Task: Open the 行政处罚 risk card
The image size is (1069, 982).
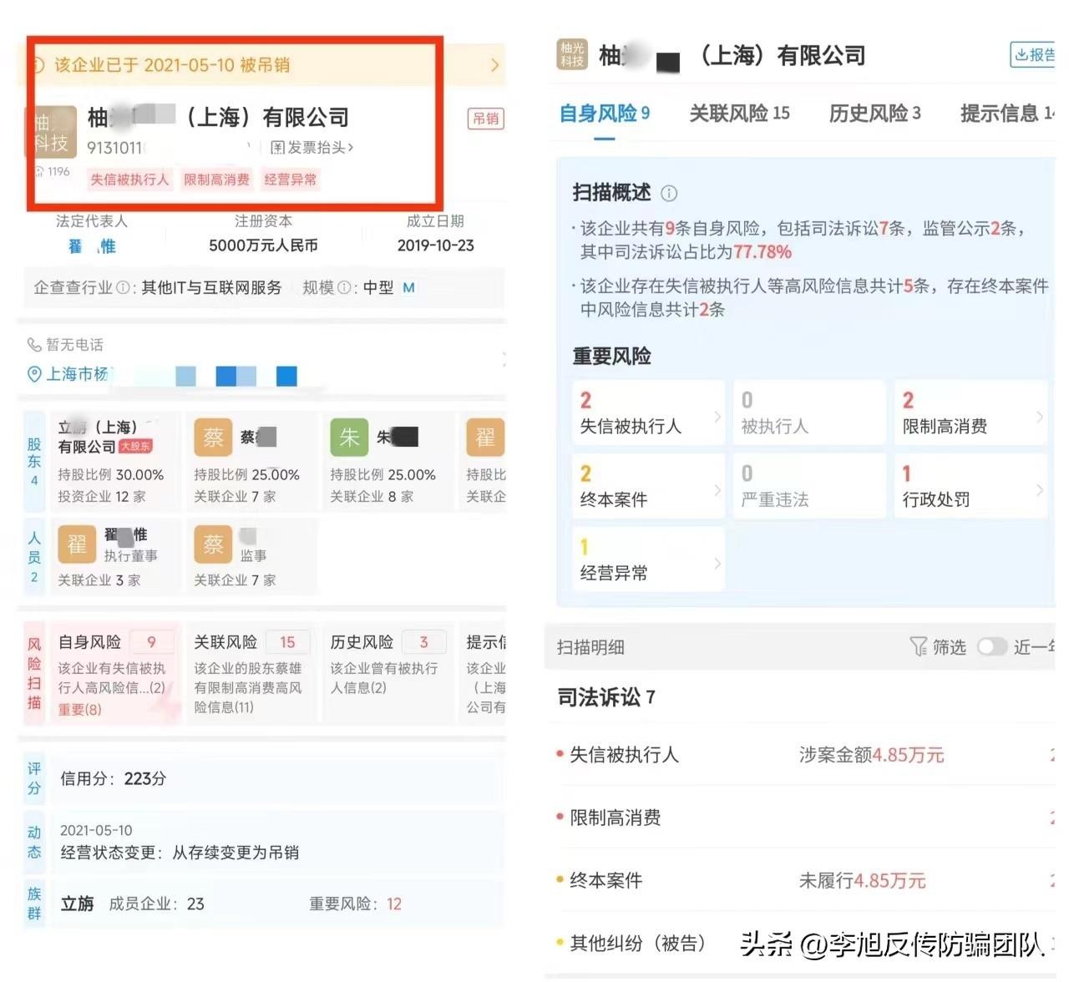Action: (970, 486)
